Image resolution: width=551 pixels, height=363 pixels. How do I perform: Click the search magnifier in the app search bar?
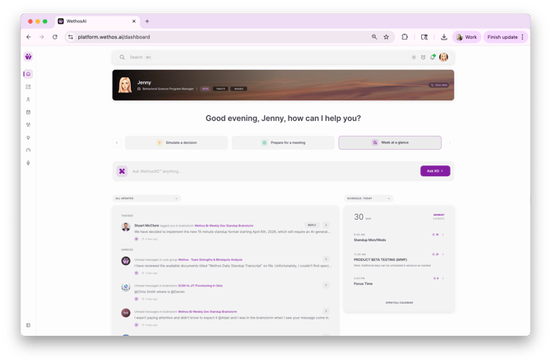click(122, 57)
